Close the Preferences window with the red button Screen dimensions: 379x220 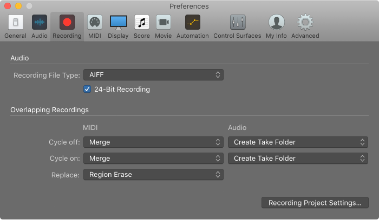coord(8,6)
